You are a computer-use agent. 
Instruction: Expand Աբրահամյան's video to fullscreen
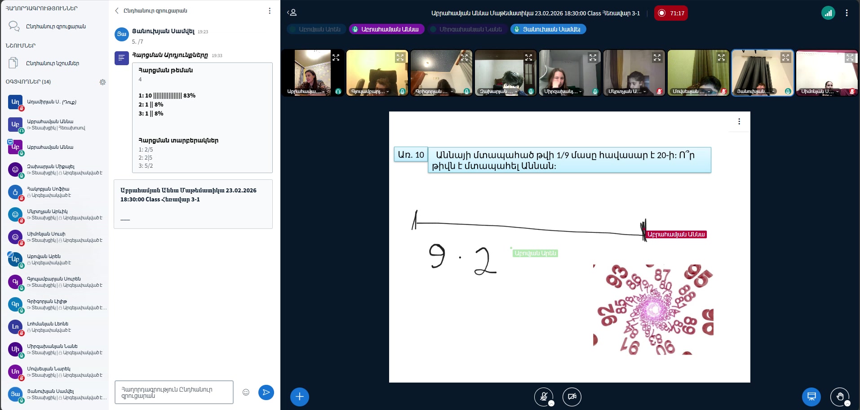pos(336,58)
